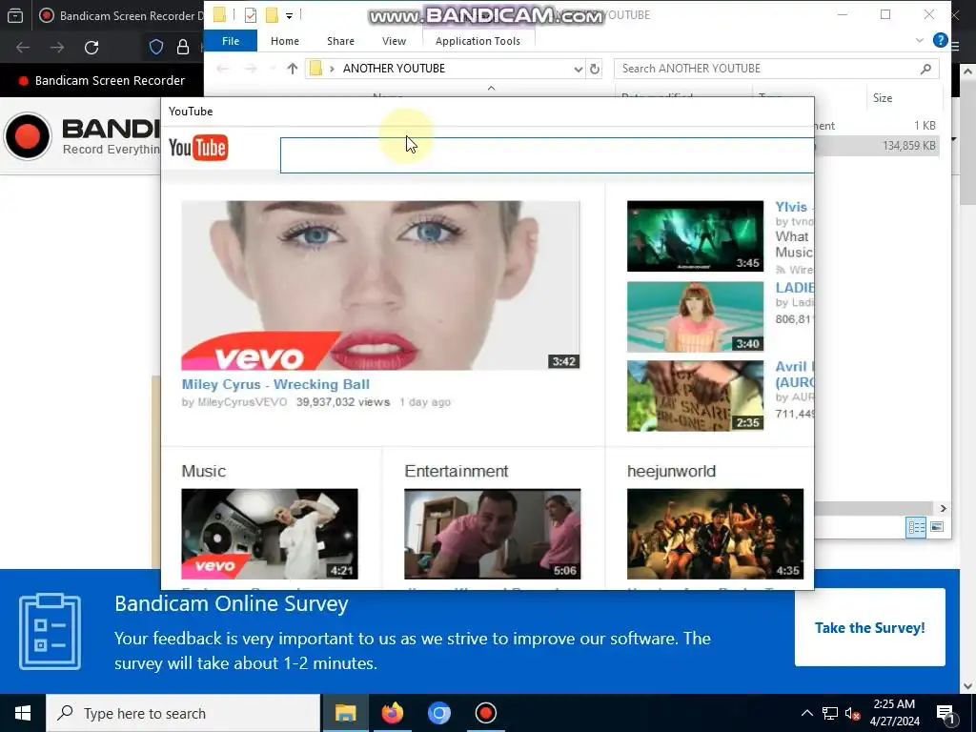
Task: Open Bandicam from the taskbar
Action: tap(485, 713)
